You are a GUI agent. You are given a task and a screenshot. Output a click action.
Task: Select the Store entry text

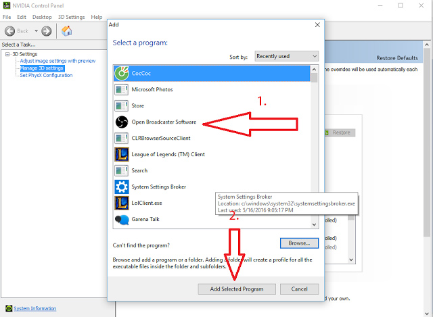click(x=138, y=105)
